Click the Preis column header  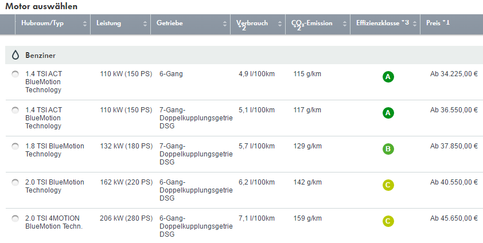(x=439, y=23)
